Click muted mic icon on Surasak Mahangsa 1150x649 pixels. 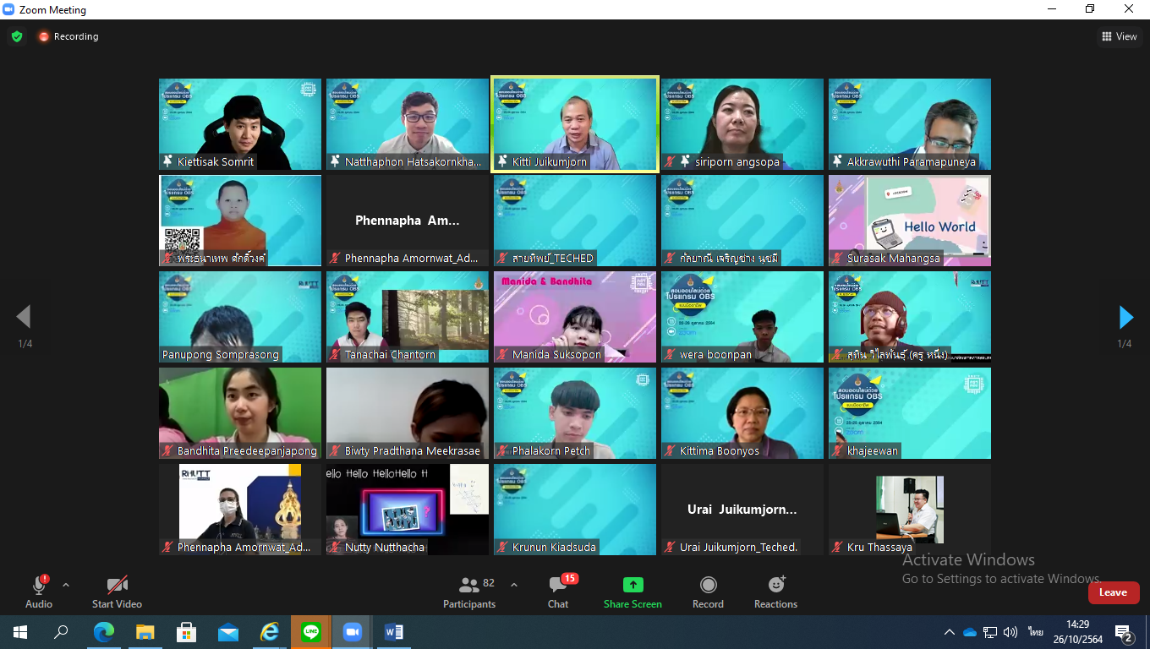click(838, 258)
